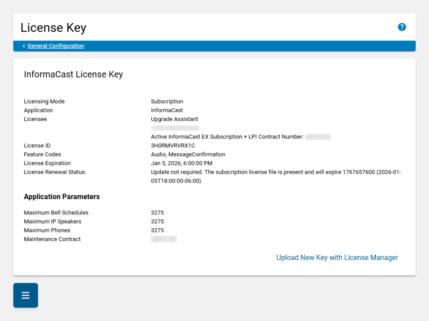Click the Active InformaCast EX Subscription line
The height and width of the screenshot is (321, 429).
tap(227, 137)
